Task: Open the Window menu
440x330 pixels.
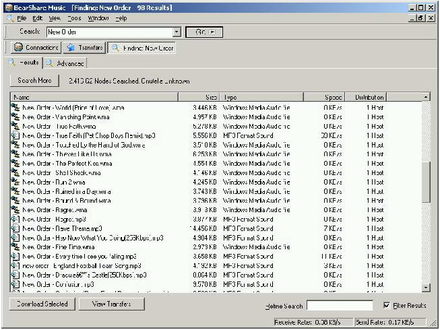Action: (x=98, y=18)
